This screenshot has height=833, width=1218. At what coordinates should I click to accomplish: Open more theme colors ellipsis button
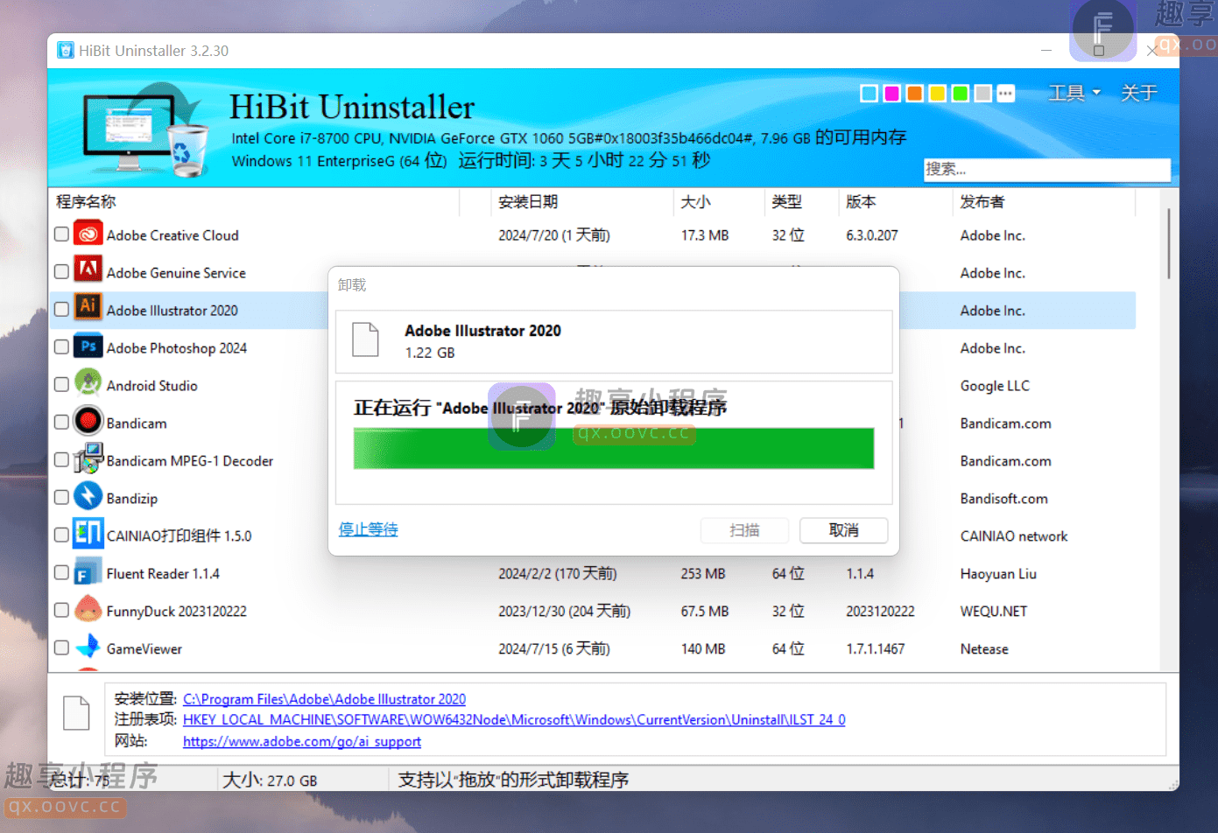pos(1005,94)
